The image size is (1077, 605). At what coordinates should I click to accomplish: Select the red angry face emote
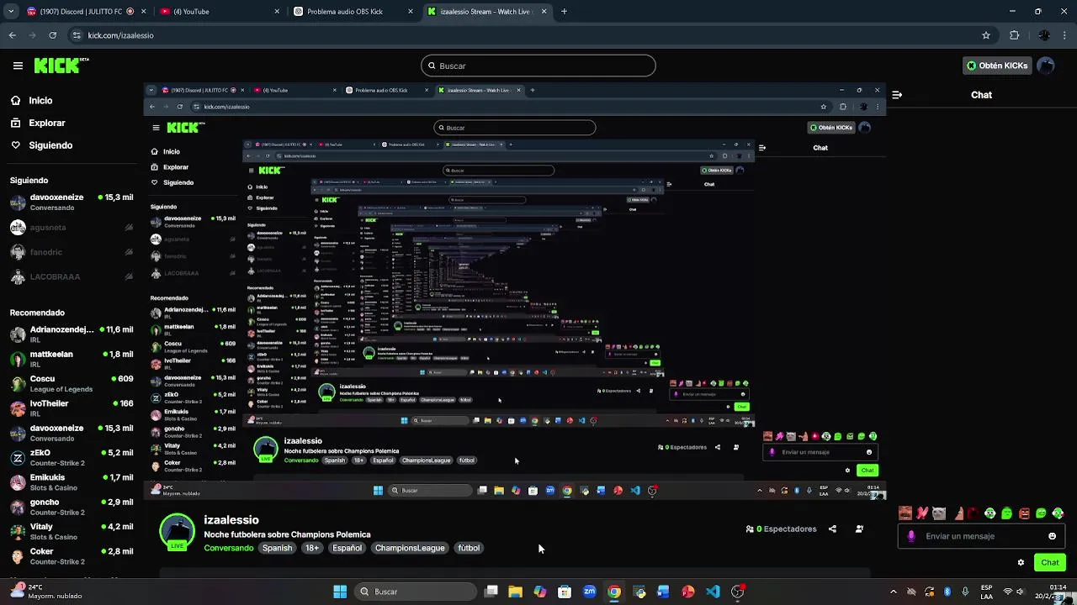click(1024, 513)
